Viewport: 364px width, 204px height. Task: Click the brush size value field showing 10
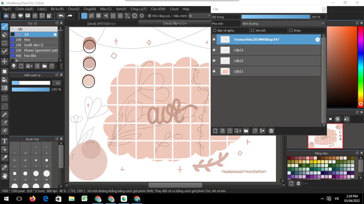pos(57,83)
